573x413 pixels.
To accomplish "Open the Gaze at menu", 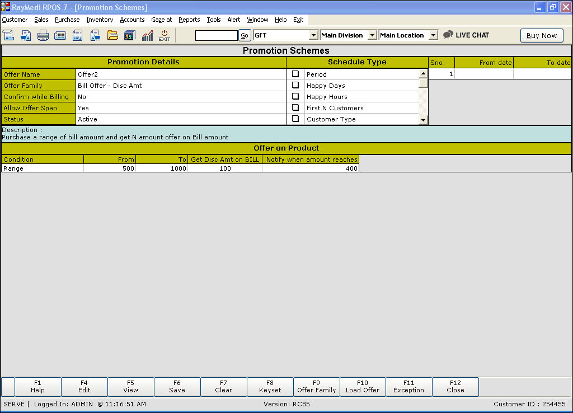I will click(x=162, y=20).
